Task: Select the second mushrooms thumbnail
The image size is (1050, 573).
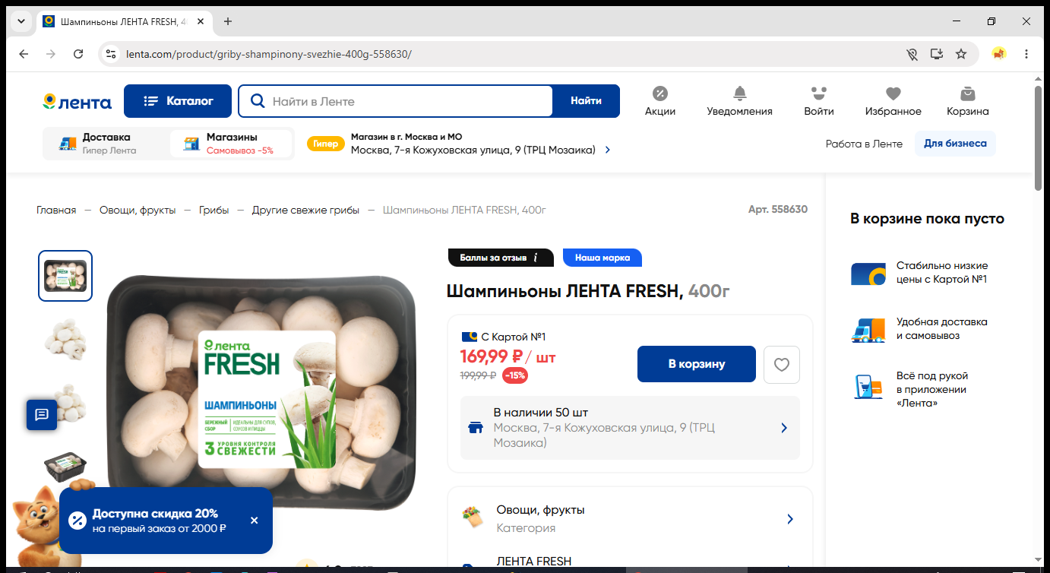Action: click(65, 340)
